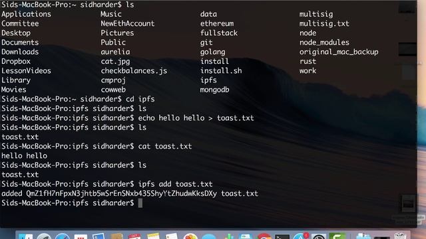Viewport: 426px width, 239px height.
Task: Select the "git" entry in the listing
Action: (x=206, y=42)
